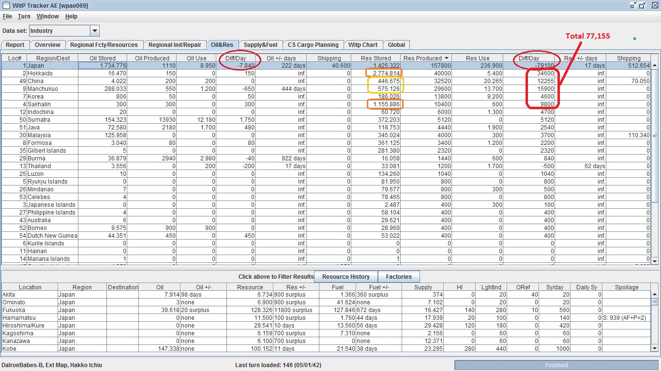The height and width of the screenshot is (371, 661).
Task: Open the CS Cargo Planning tab
Action: pos(313,45)
